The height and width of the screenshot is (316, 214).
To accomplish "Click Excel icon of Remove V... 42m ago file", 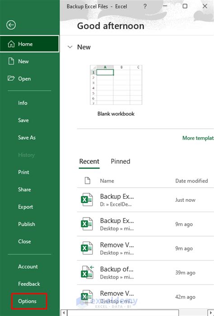I will (87, 297).
